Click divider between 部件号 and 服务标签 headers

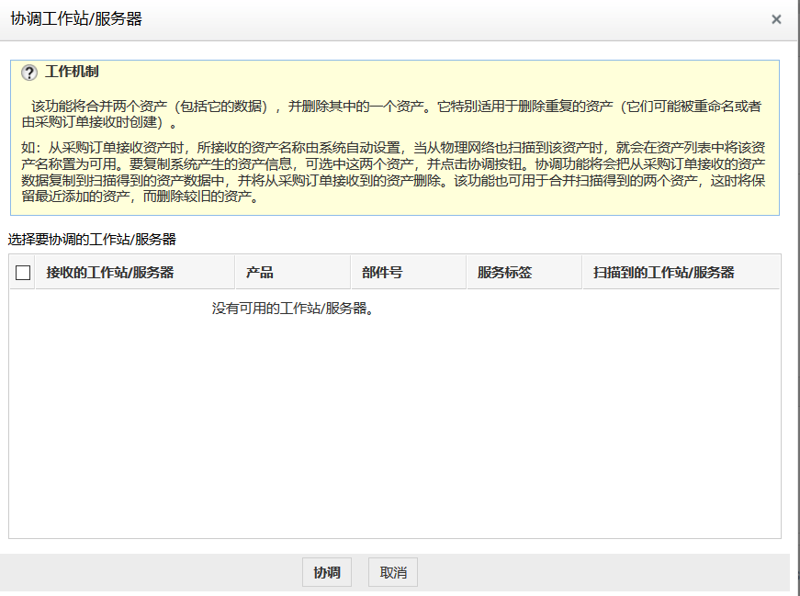[x=466, y=273]
